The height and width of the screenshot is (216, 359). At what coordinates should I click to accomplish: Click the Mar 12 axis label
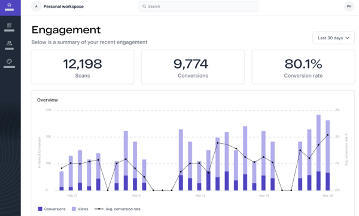(x=200, y=196)
